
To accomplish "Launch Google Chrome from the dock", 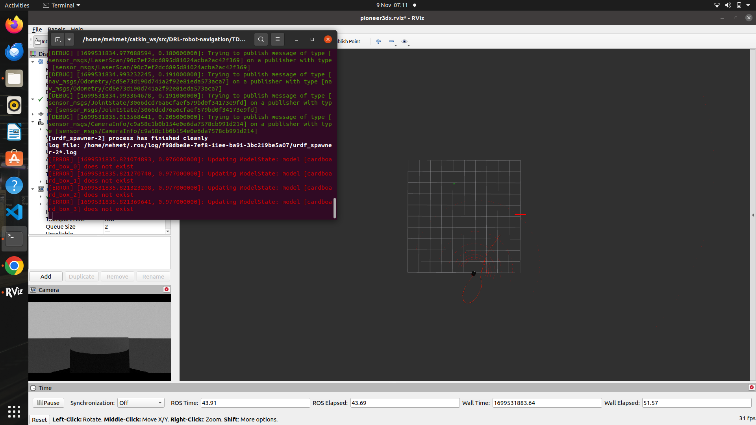I will [x=14, y=266].
